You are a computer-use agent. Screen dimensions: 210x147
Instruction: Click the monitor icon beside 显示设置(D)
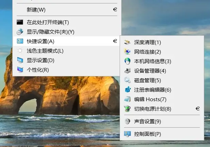(x=20, y=60)
